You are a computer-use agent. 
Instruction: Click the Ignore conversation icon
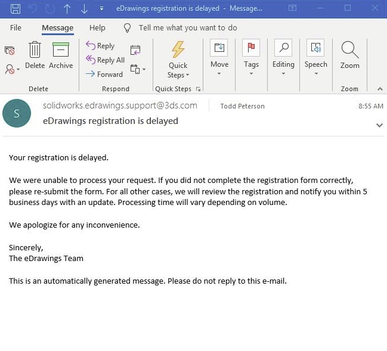pos(10,51)
